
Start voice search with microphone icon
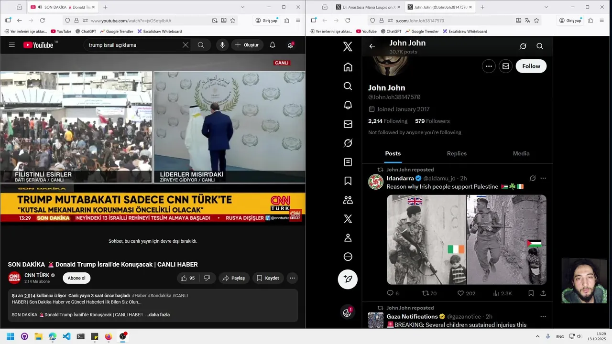click(x=222, y=45)
